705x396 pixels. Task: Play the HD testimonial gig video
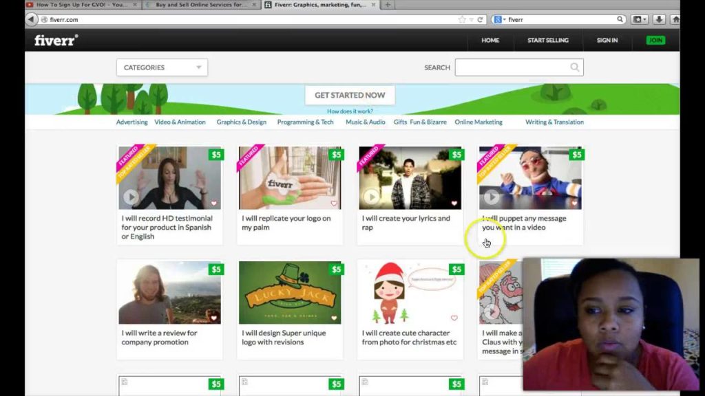(131, 197)
